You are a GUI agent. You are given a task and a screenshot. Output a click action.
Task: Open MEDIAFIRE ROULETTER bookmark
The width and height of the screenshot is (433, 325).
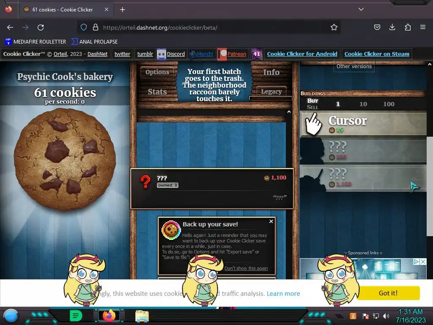36,42
